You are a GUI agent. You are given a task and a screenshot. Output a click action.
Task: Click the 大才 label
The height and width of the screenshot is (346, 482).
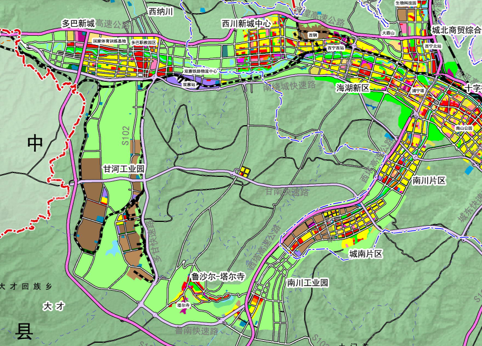pyautogui.click(x=54, y=306)
